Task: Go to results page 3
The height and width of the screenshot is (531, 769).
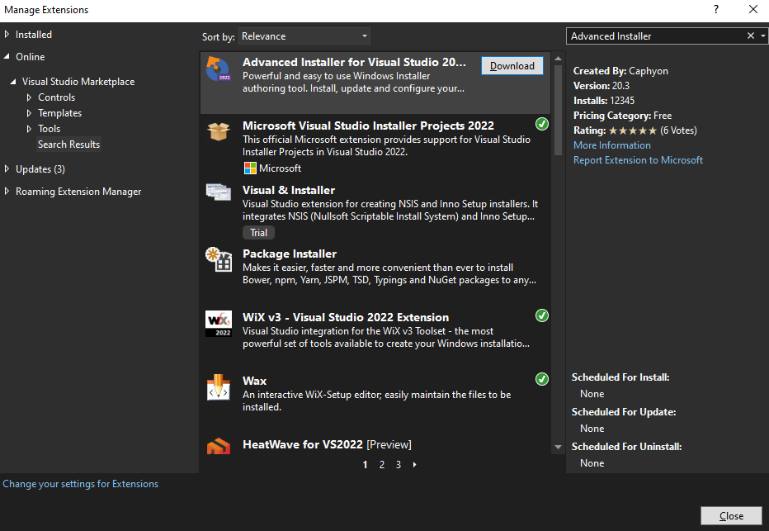Action: 399,464
